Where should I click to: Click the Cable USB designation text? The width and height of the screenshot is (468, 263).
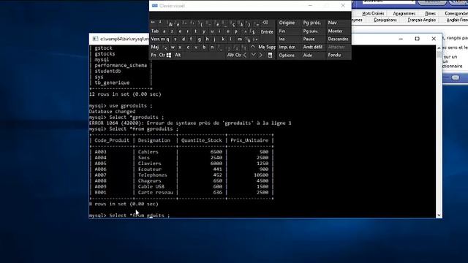point(151,187)
